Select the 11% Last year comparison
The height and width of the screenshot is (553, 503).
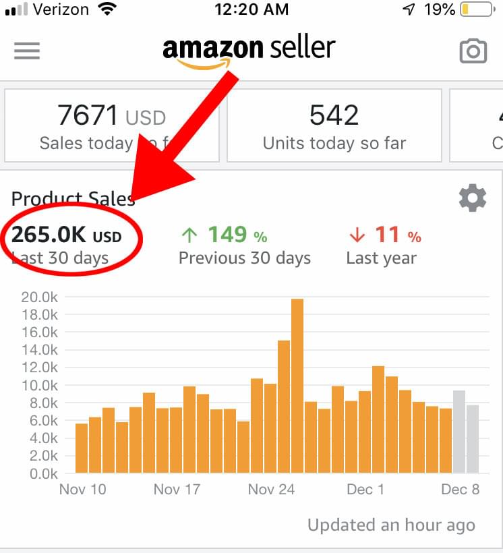tap(384, 245)
